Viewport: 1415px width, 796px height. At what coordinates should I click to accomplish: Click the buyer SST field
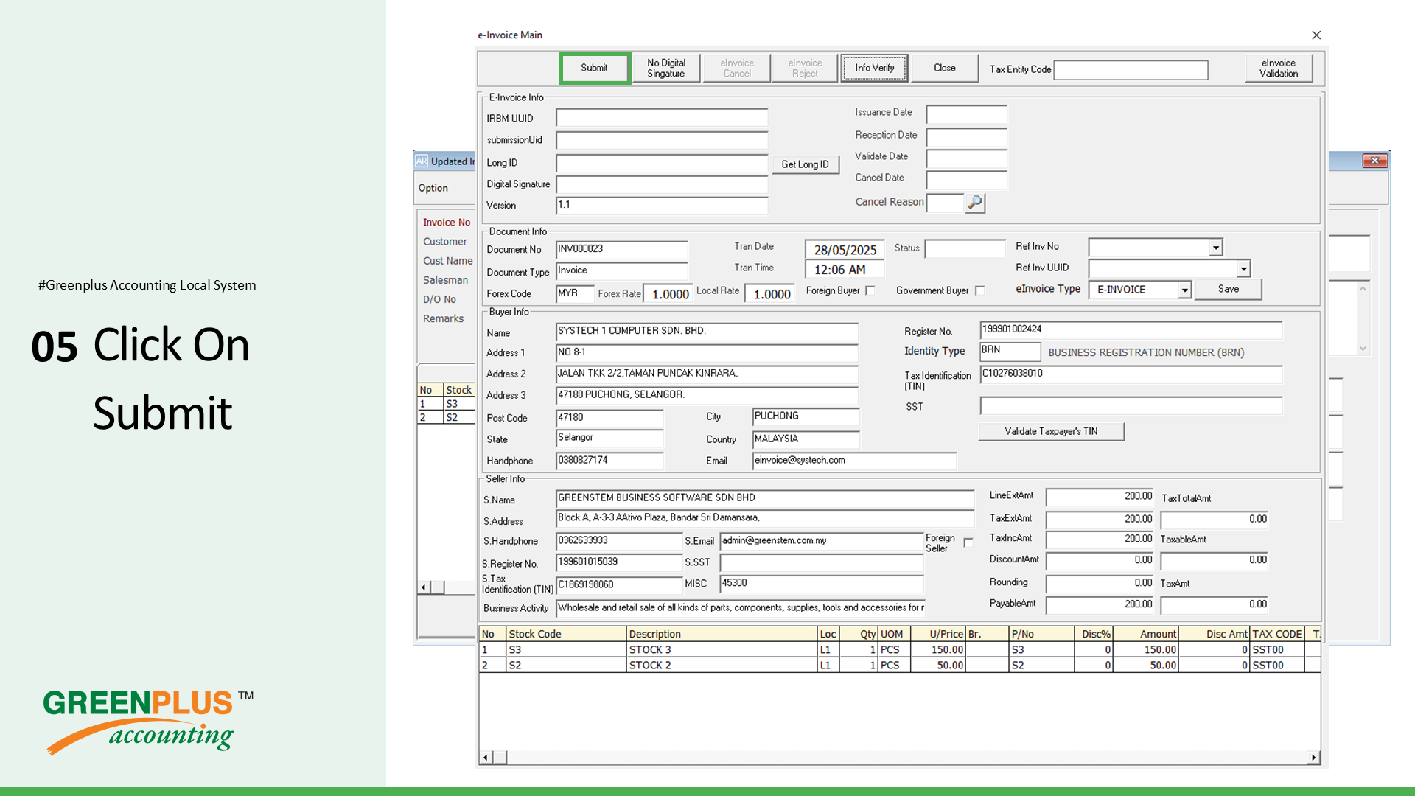[1131, 405]
